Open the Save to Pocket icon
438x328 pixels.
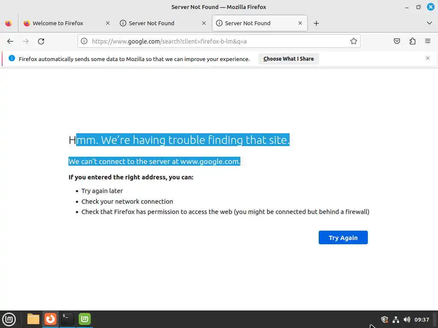point(397,41)
